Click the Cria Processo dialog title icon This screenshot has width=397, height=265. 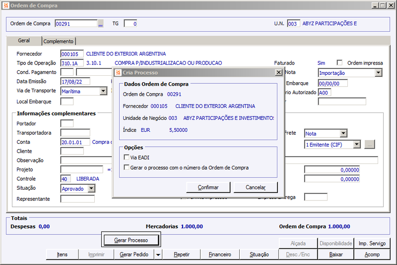(x=118, y=72)
